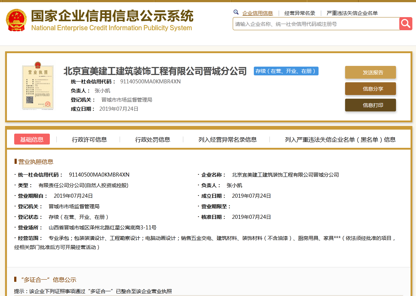Select the 严重违法失信企业名单 search category
Viewport: 416px width, 296px height.
(x=352, y=13)
